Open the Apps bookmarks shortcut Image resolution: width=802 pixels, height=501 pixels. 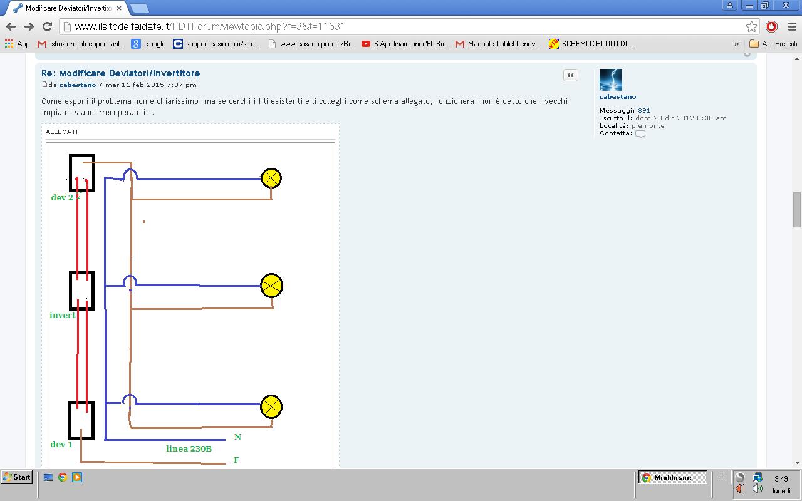point(18,44)
